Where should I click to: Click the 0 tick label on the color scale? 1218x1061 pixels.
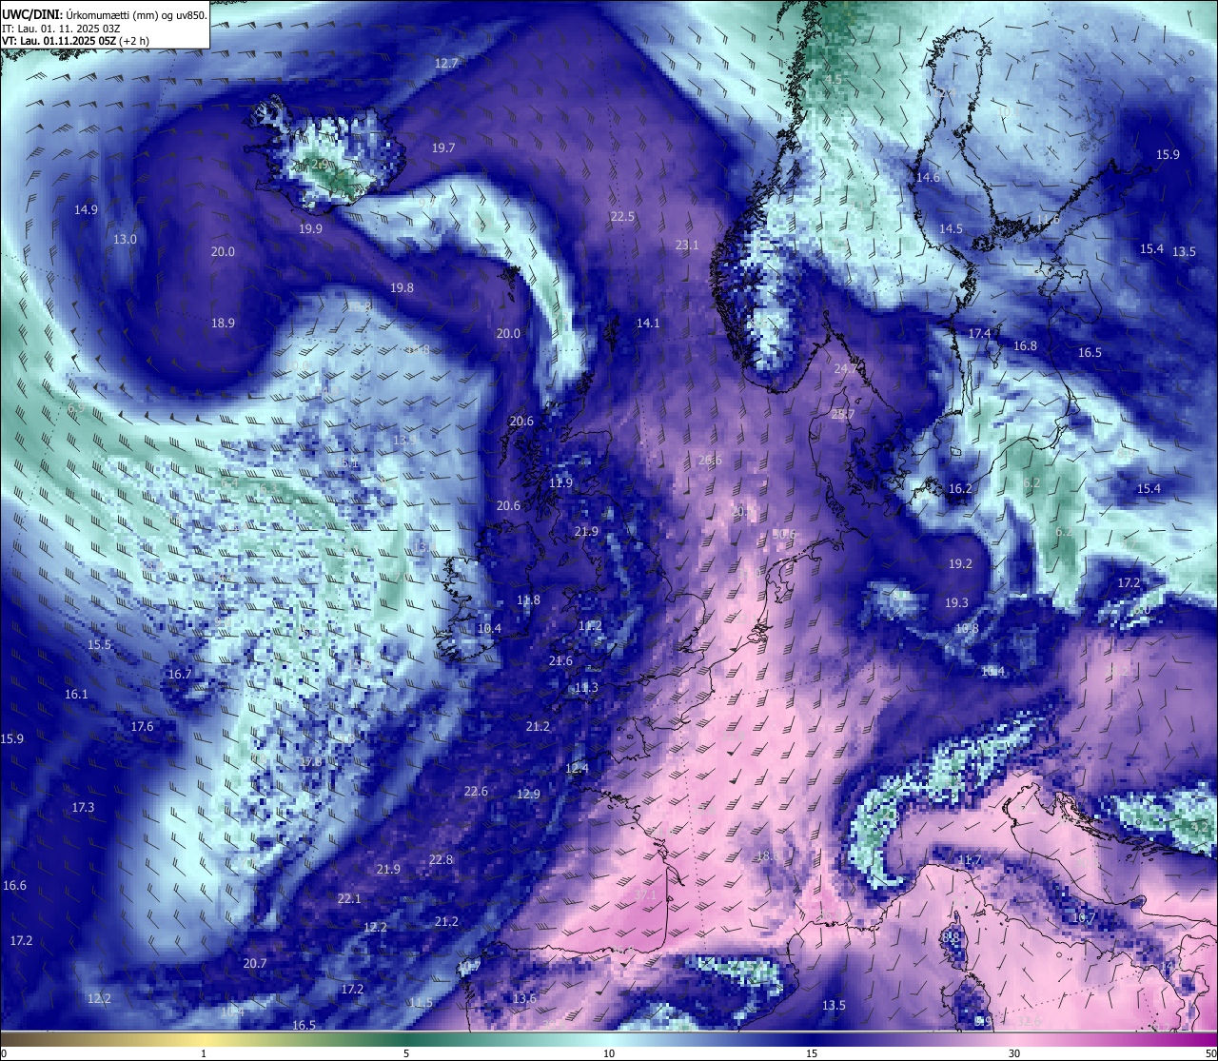tap(4, 1053)
